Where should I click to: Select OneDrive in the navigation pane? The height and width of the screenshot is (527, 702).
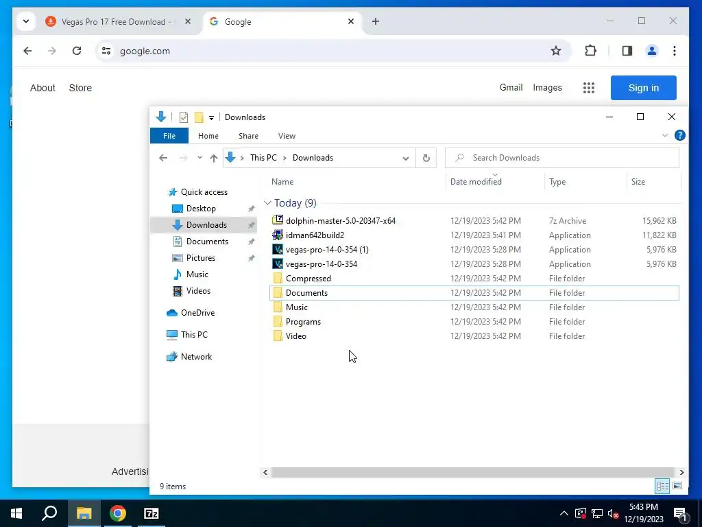(x=197, y=313)
